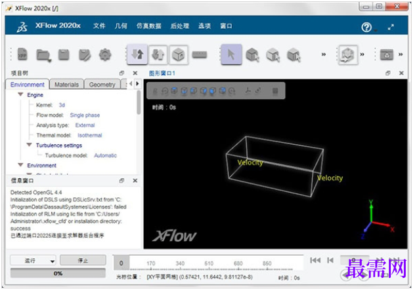Collapse the Turbulence settings node
Screen dimensions: 419x289
pos(29,145)
